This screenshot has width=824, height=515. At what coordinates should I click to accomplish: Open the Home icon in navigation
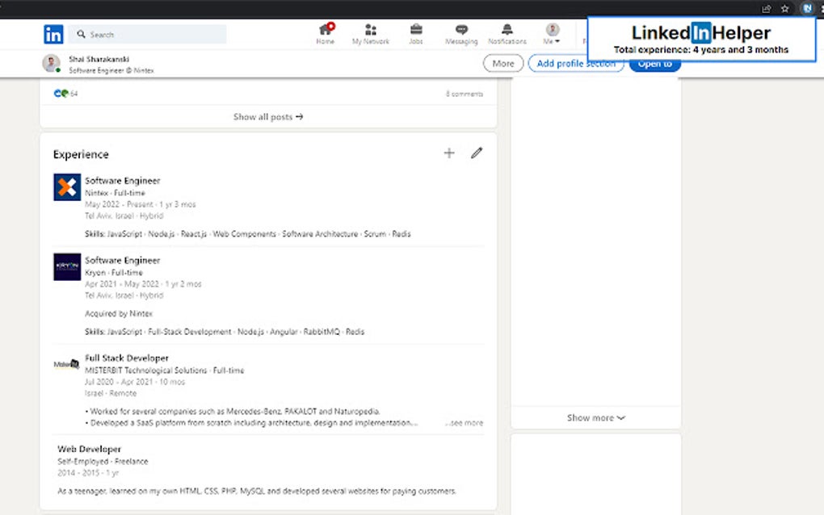pos(325,30)
